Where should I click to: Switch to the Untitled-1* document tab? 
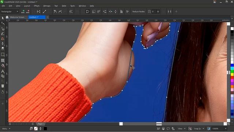(37, 17)
